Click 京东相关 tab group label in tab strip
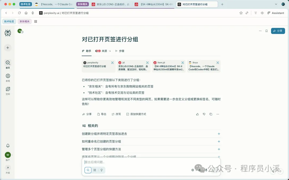289x180 pixels. click(x=82, y=4)
